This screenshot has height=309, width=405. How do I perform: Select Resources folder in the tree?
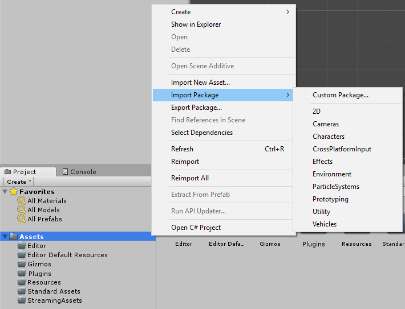click(x=44, y=282)
